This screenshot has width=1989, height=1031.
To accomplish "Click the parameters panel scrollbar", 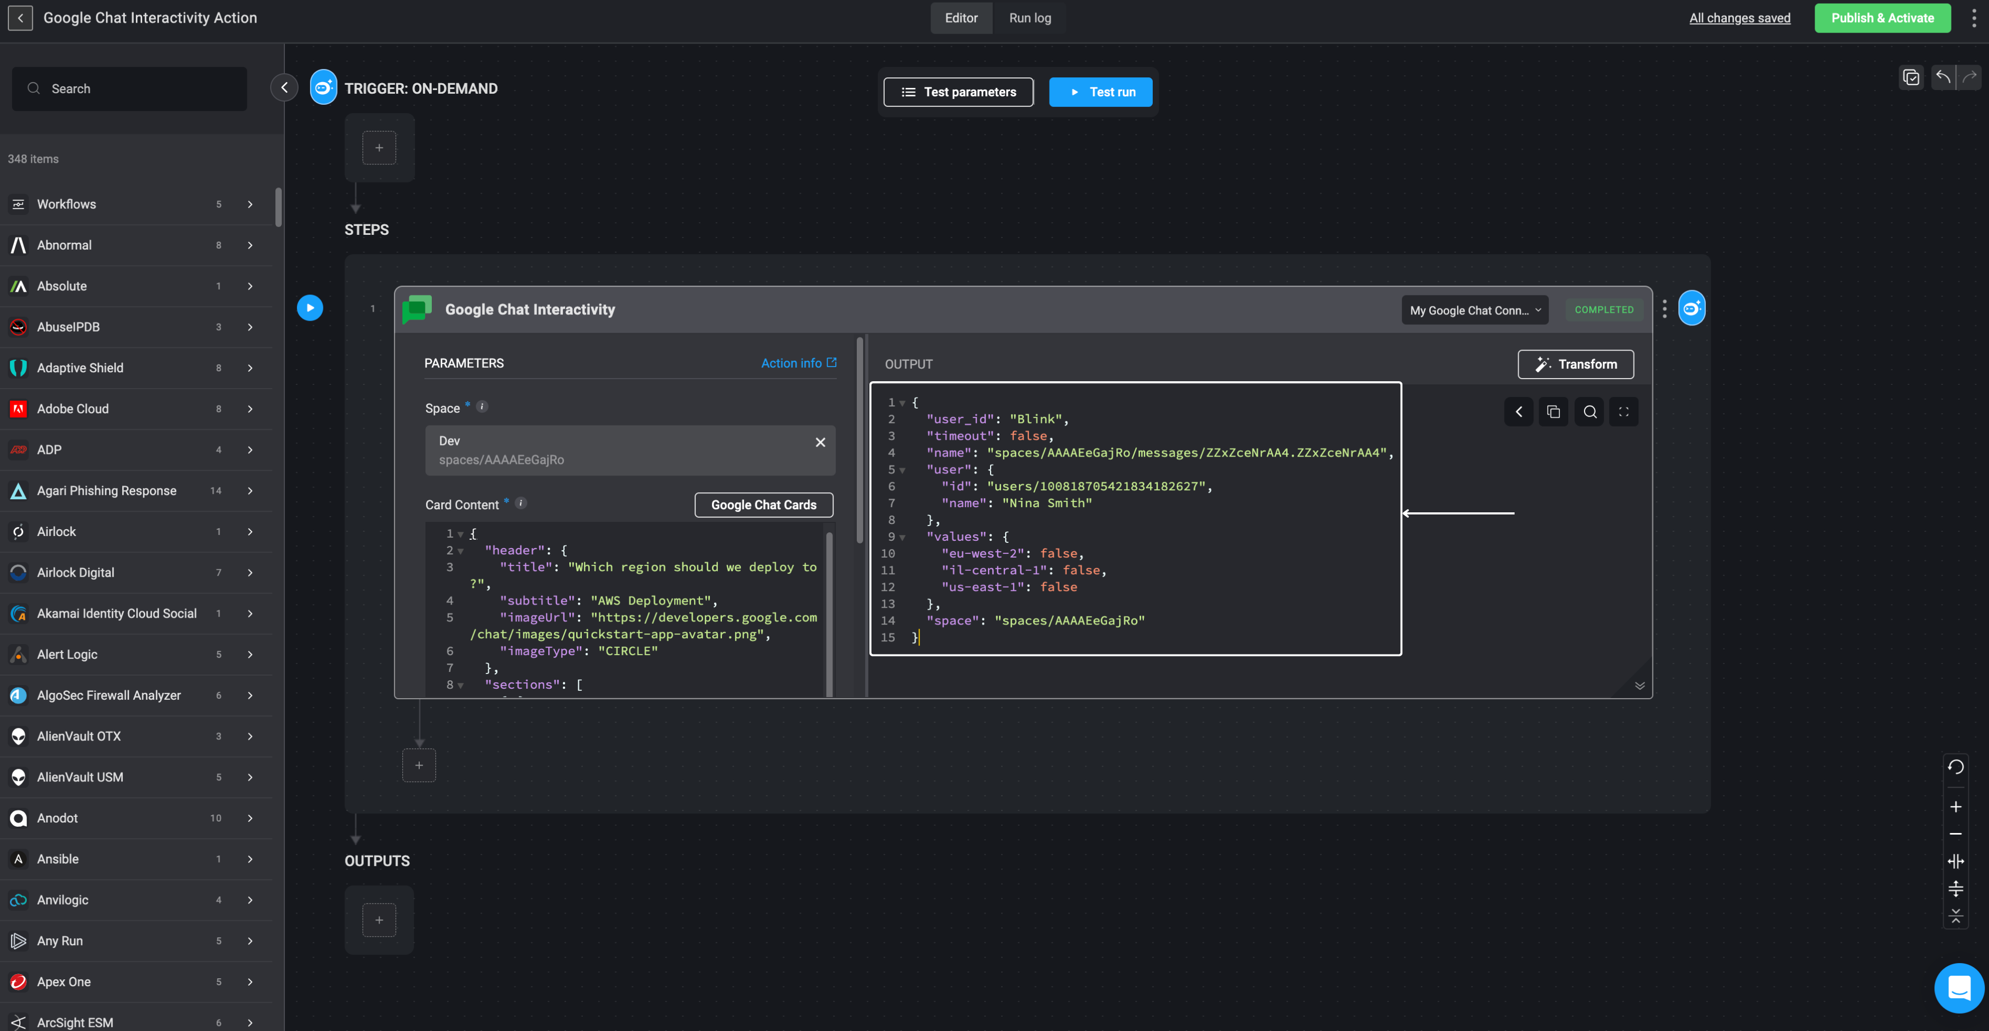I will [x=859, y=440].
